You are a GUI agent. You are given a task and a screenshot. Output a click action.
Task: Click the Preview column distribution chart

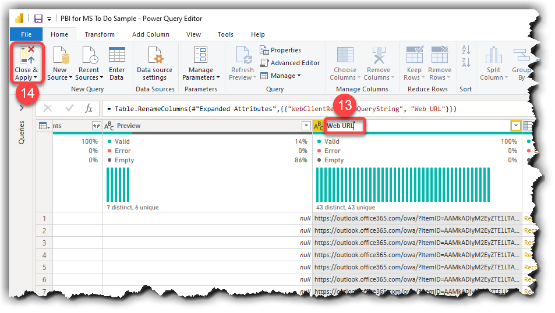coord(118,184)
